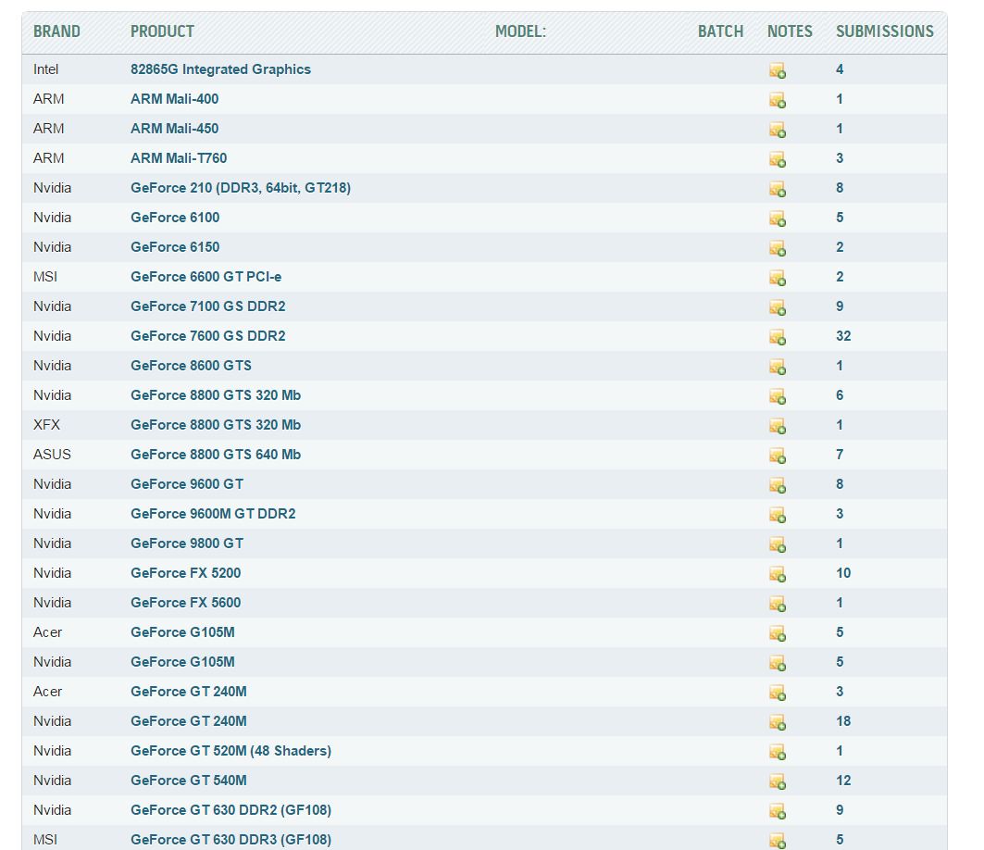Add note to GeForce GT 630 DDR2 (GF108)
The width and height of the screenshot is (984, 850).
coord(778,811)
